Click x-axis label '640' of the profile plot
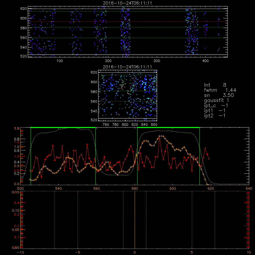Screen dimensions: 255x255 (x=249, y=189)
